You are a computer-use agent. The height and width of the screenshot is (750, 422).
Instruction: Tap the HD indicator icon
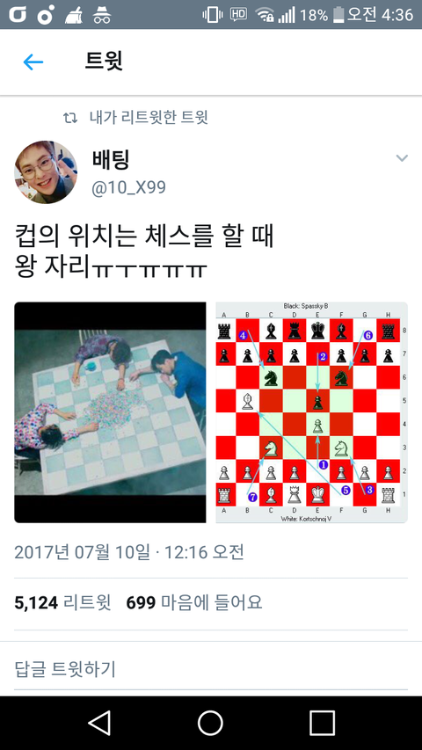click(239, 14)
